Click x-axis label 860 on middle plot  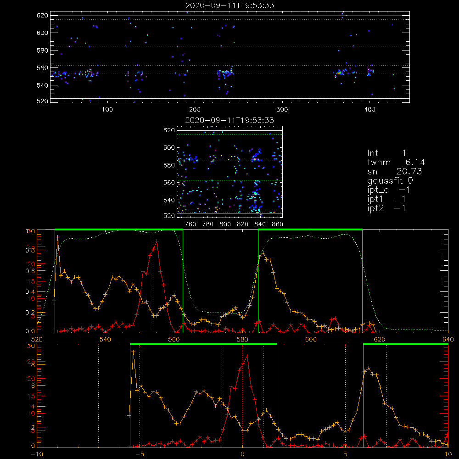point(278,224)
